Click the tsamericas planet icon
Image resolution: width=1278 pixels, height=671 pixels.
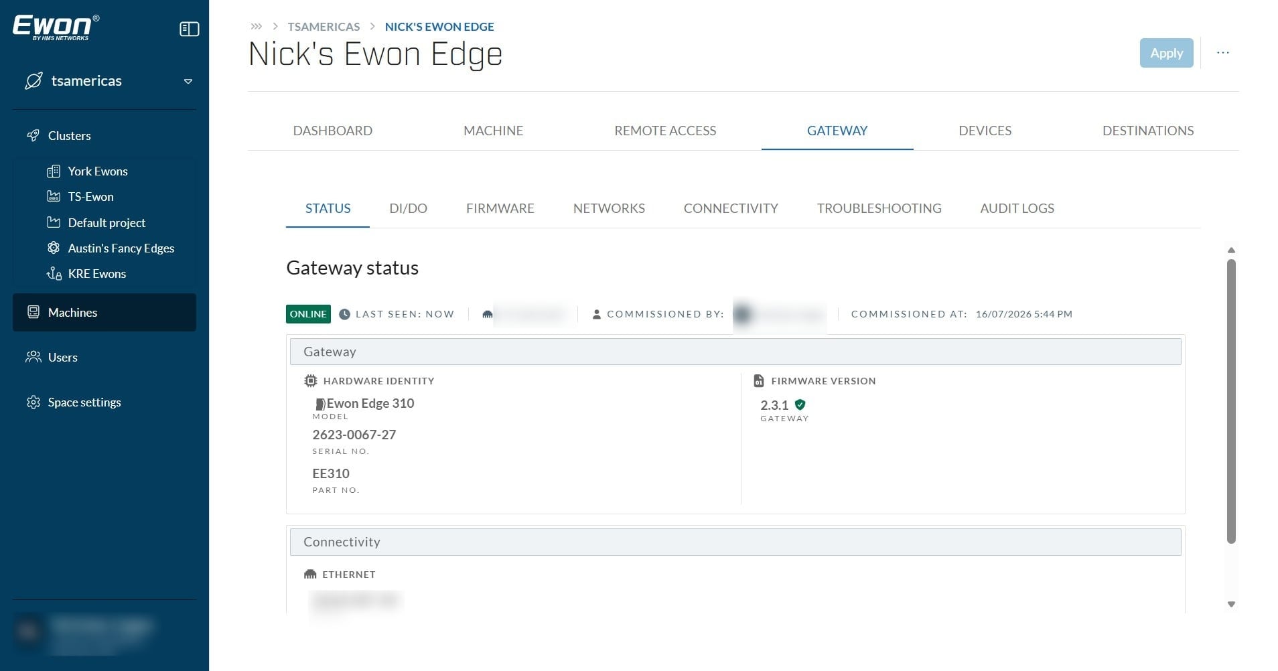[33, 81]
